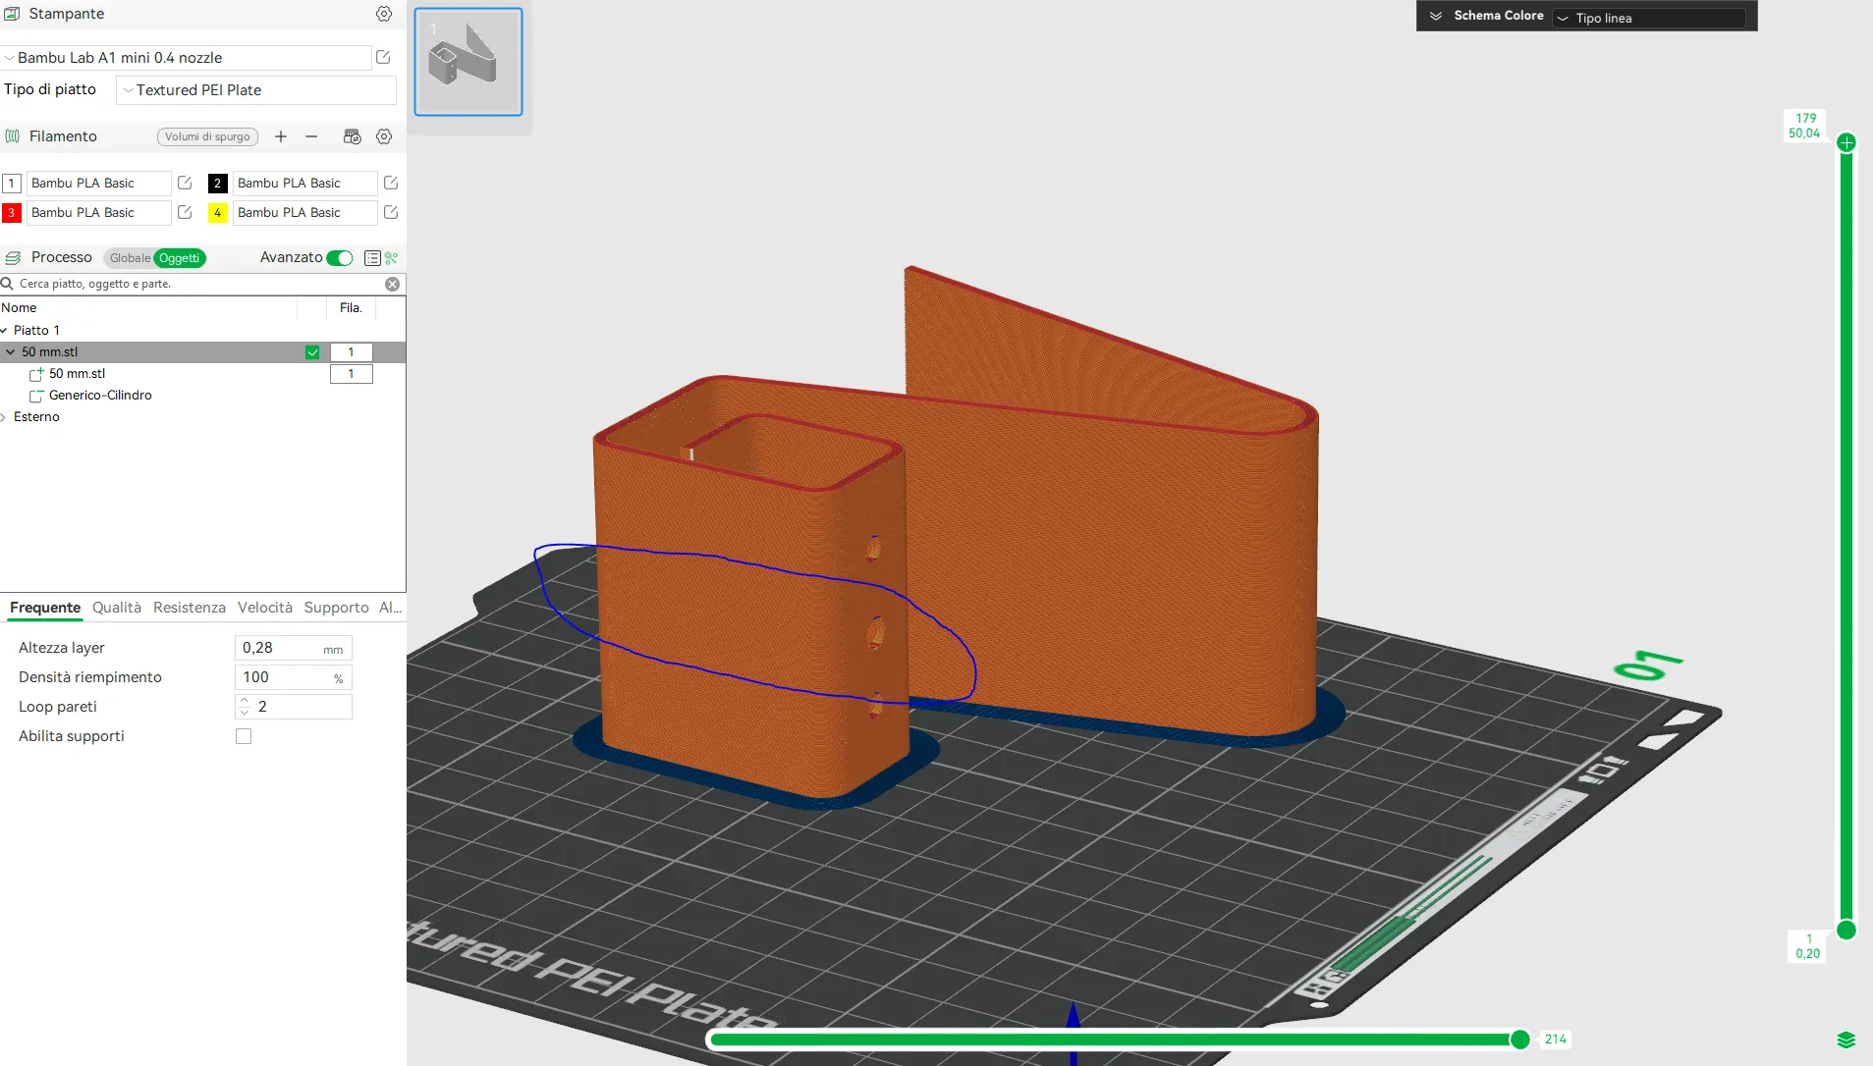1873x1066 pixels.
Task: Open filament 4 Bambu PLA Basic dropdown
Action: (x=304, y=212)
